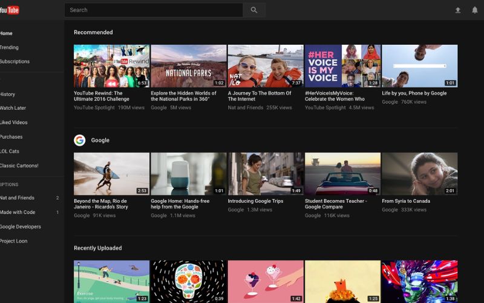Viewport: 484px width, 303px height.
Task: Click Google channel under National Parks video
Action: tap(159, 108)
